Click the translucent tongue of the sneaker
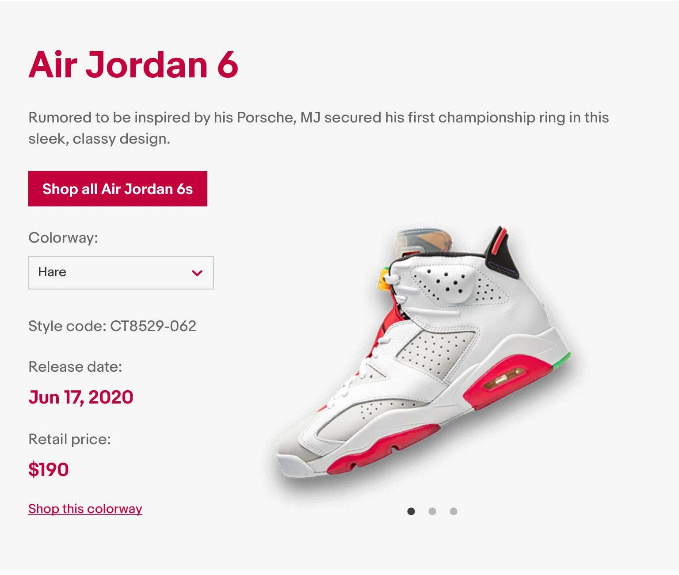 (x=423, y=242)
